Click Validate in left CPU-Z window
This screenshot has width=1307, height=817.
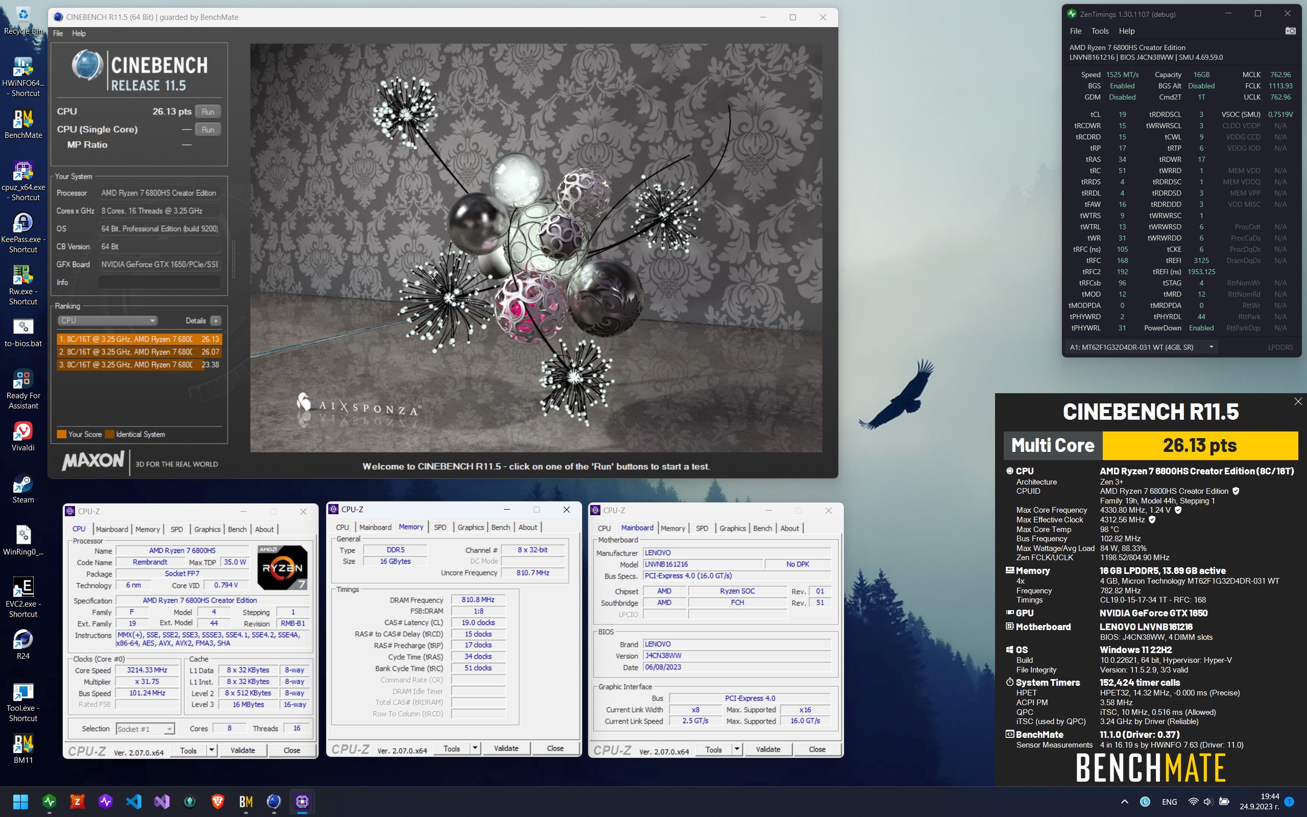tap(243, 750)
